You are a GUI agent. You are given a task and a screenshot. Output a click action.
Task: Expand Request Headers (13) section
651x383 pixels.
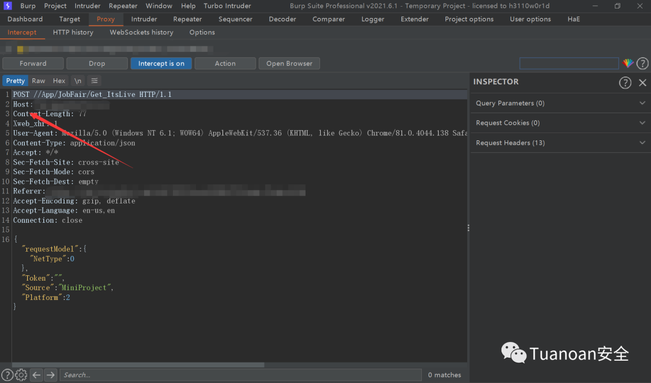coord(561,143)
